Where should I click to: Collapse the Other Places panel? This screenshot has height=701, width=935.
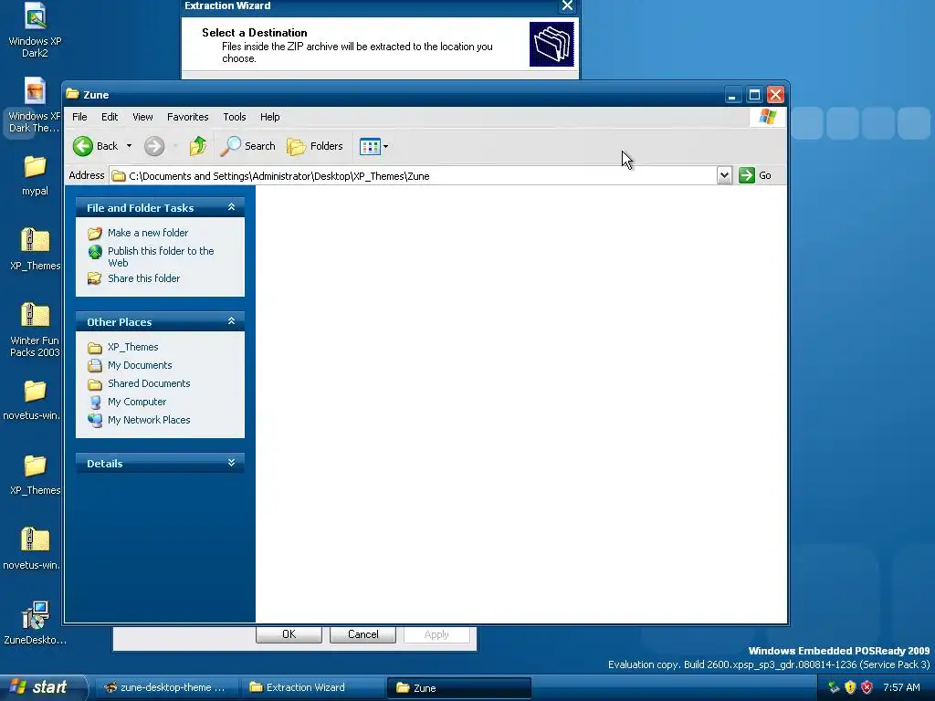(231, 321)
